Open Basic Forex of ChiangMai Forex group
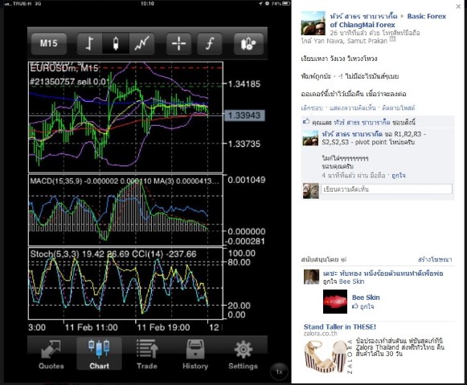 click(387, 21)
